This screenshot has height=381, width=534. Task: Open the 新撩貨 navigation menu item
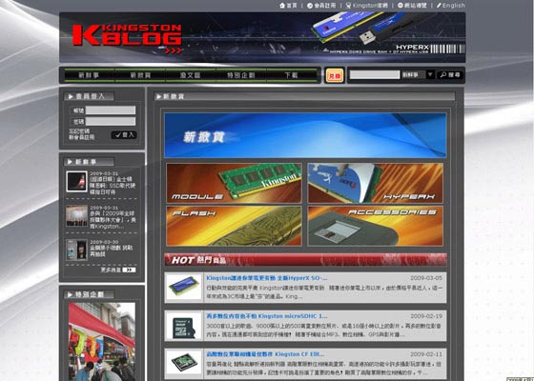point(140,75)
